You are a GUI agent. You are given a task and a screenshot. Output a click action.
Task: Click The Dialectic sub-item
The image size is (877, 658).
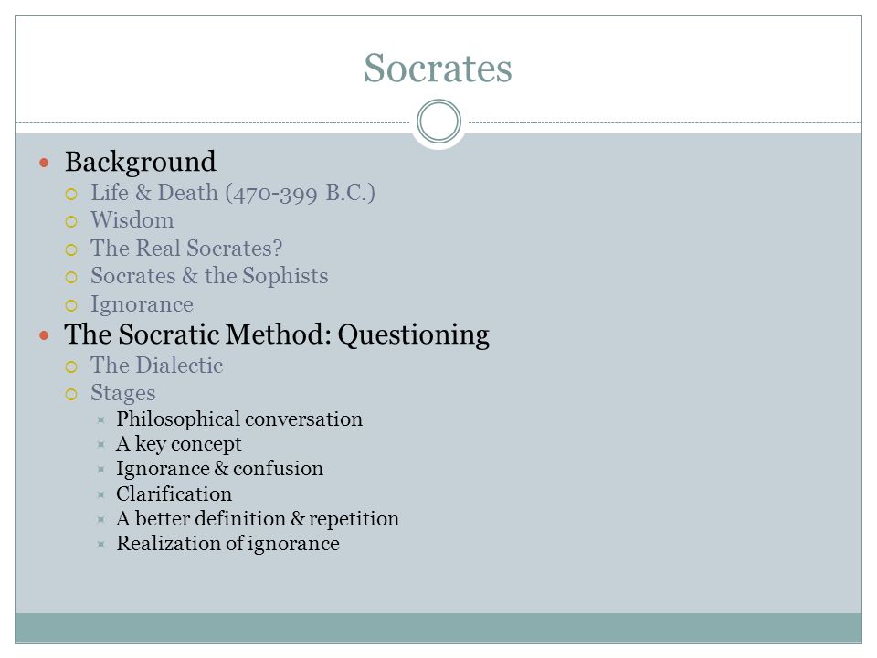point(157,366)
